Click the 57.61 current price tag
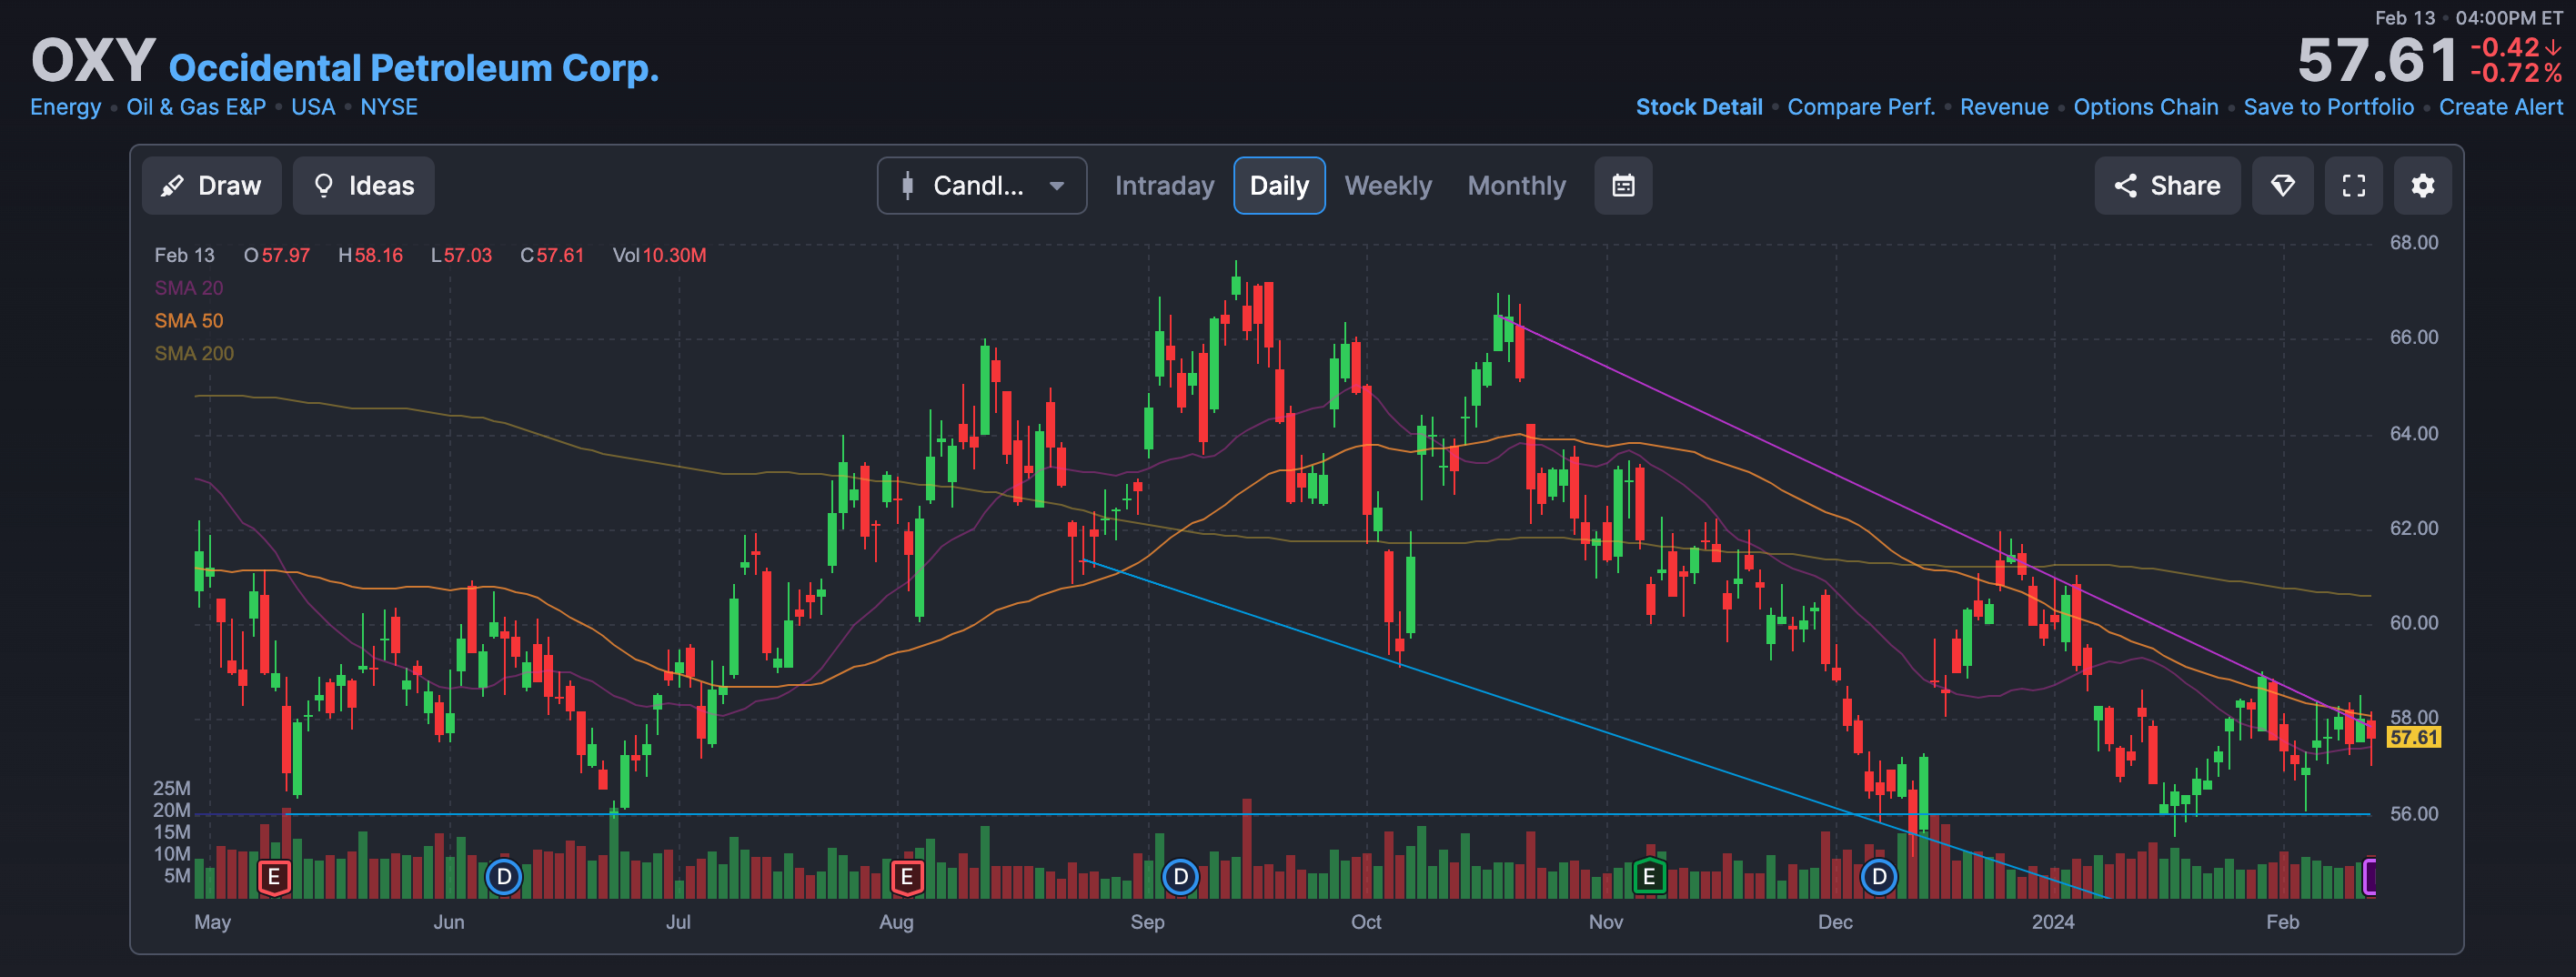This screenshot has height=977, width=2576. tap(2413, 737)
